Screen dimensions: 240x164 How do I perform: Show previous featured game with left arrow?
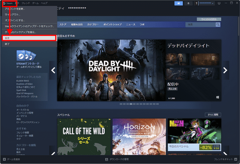(x=53, y=70)
